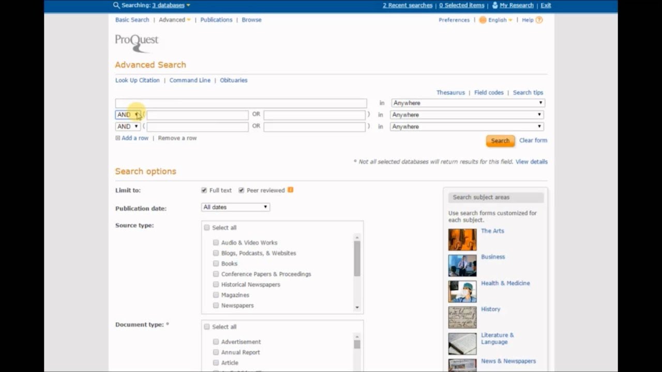Click Clear form link
662x372 pixels.
pos(533,140)
